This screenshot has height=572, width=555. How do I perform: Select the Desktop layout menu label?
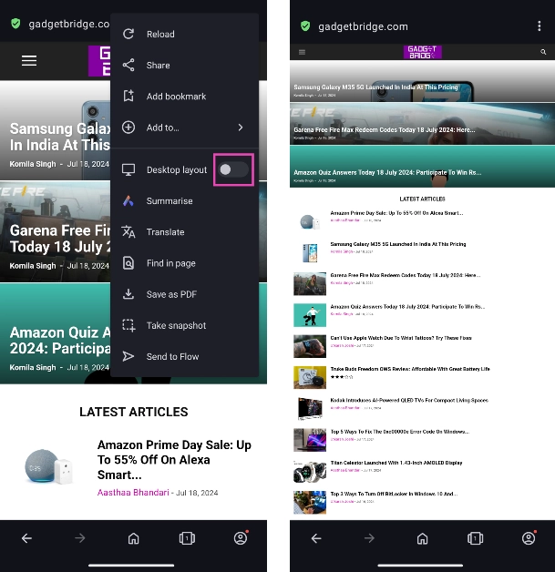pyautogui.click(x=177, y=170)
